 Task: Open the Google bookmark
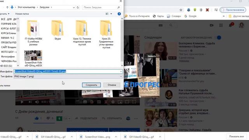[x=190, y=16]
